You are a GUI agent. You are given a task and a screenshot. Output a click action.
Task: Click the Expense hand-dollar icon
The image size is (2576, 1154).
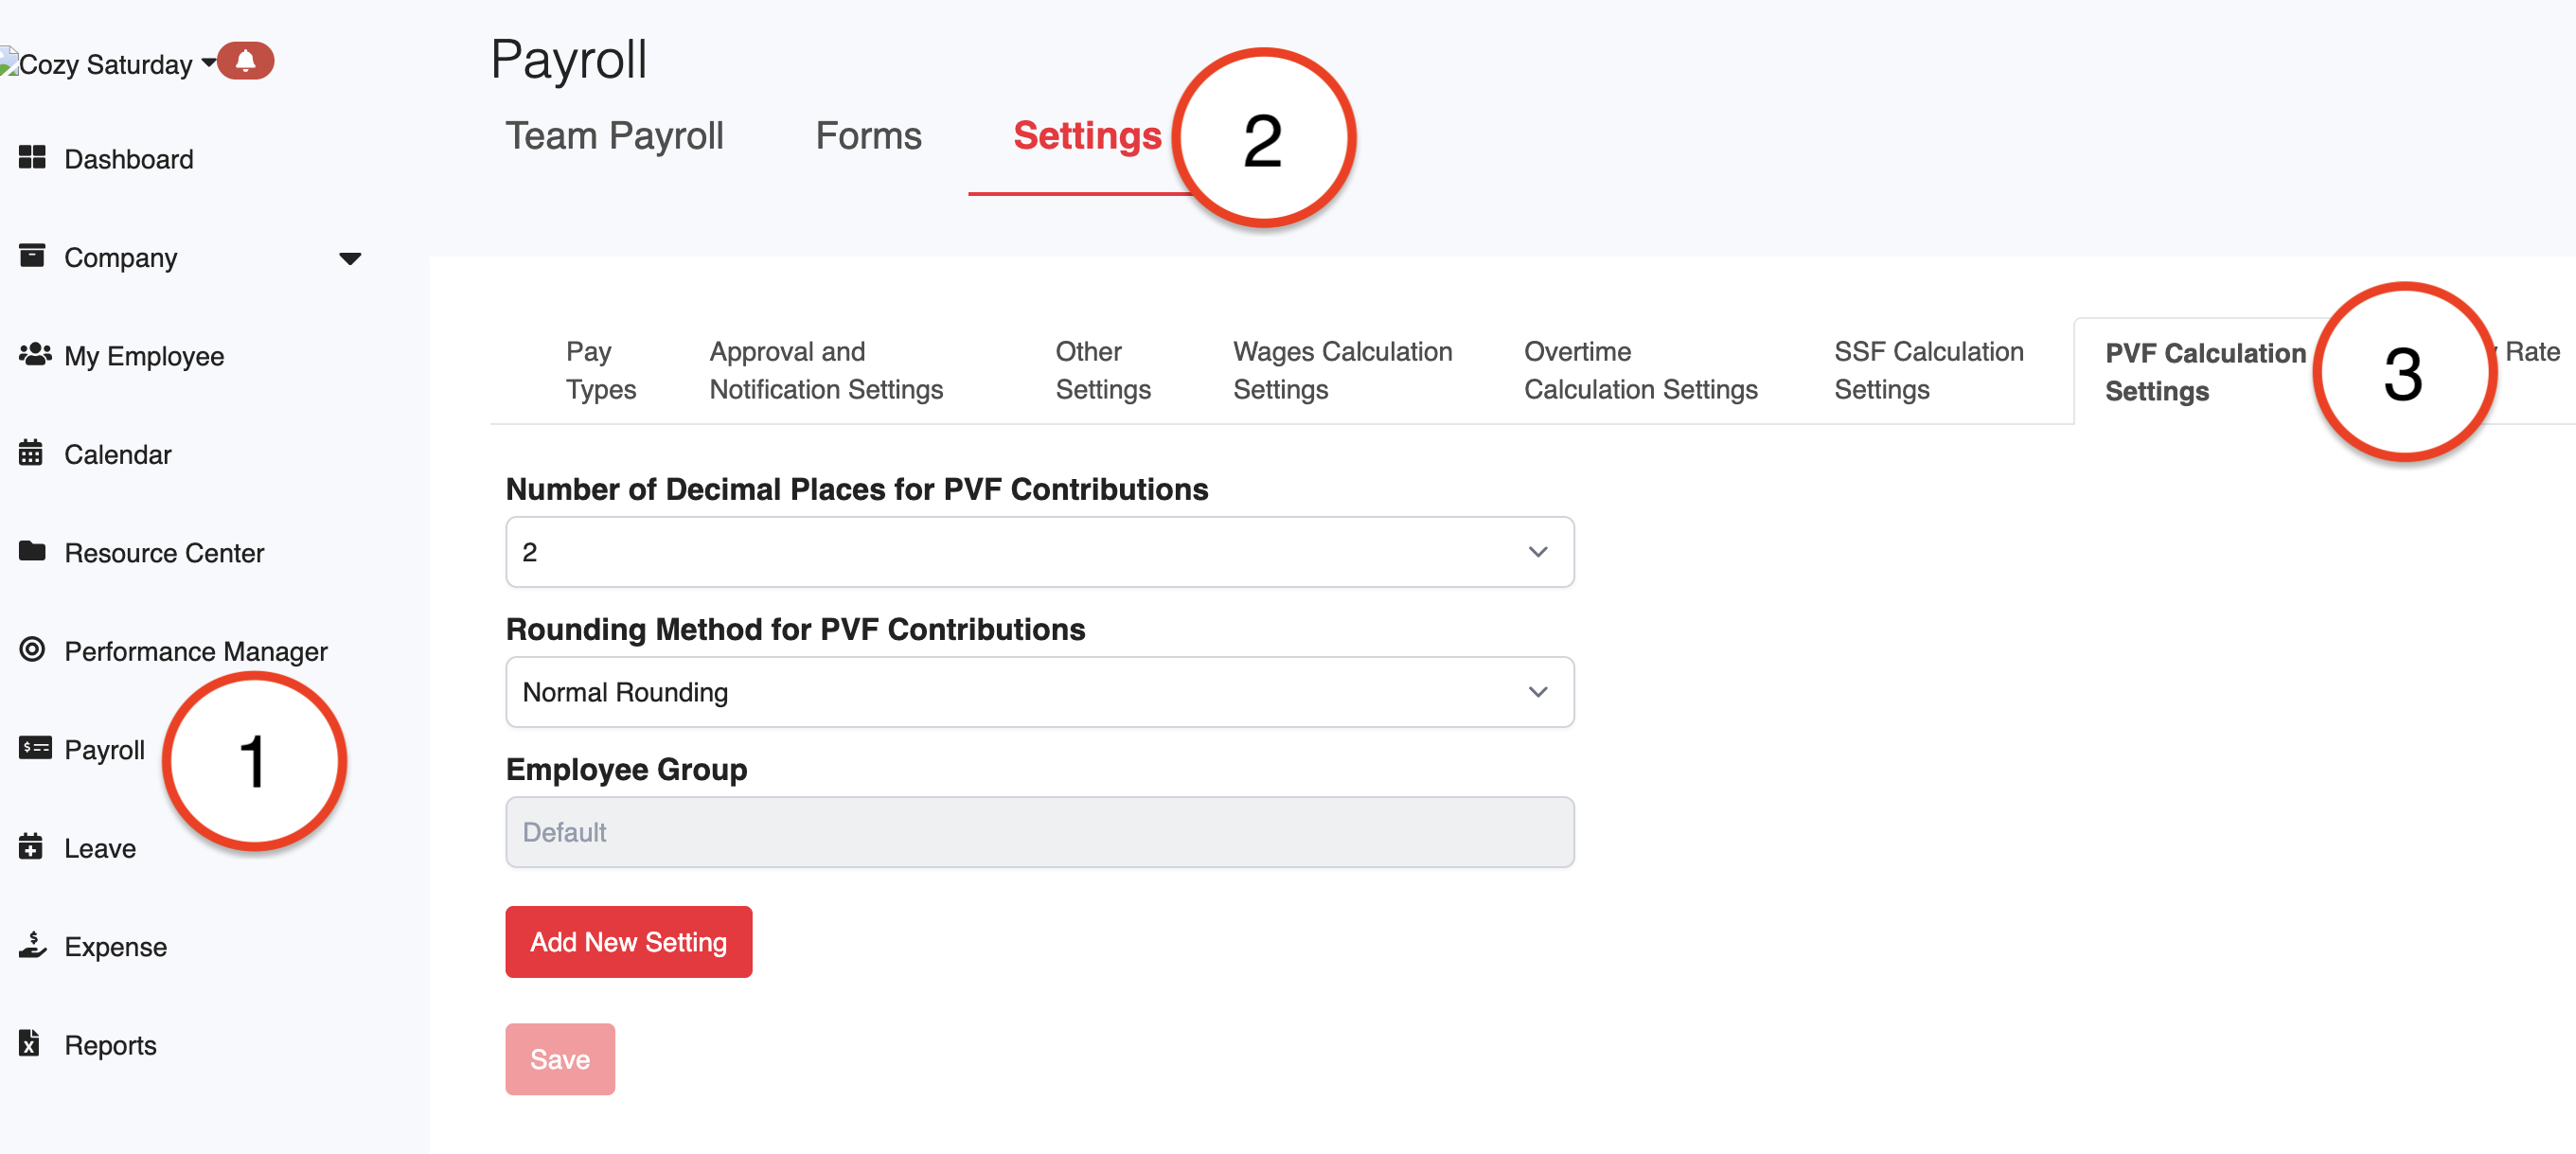pyautogui.click(x=32, y=946)
